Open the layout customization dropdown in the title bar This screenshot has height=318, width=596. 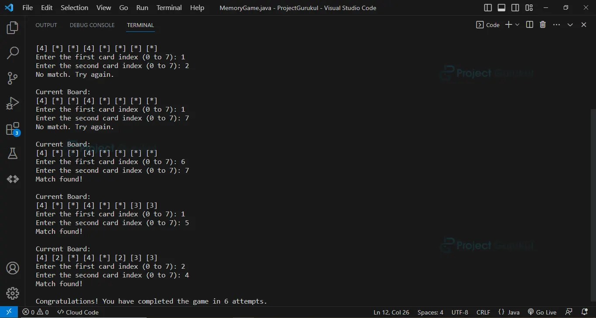pos(529,7)
